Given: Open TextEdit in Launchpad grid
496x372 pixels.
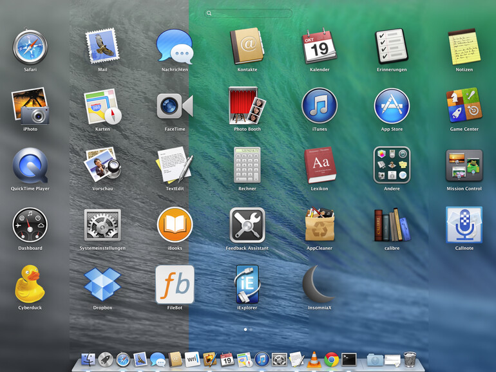Looking at the screenshot, I should 175,165.
